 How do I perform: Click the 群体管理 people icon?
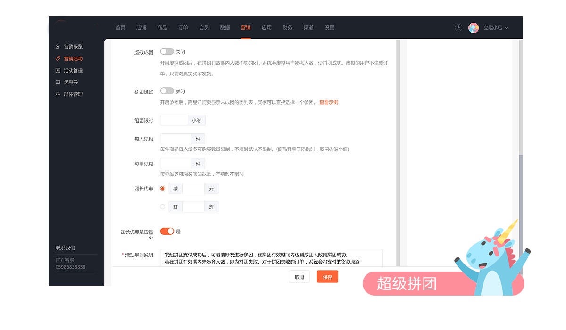pyautogui.click(x=58, y=94)
